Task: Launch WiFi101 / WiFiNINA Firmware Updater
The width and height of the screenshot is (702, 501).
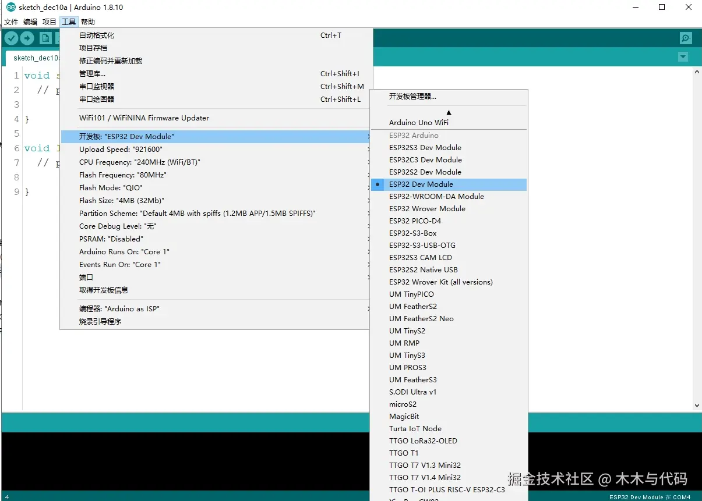Action: point(216,118)
